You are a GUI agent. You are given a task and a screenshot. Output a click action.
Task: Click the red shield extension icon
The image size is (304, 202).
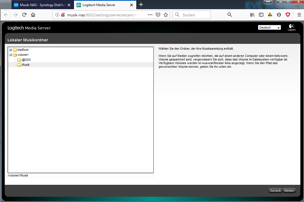tap(288, 15)
